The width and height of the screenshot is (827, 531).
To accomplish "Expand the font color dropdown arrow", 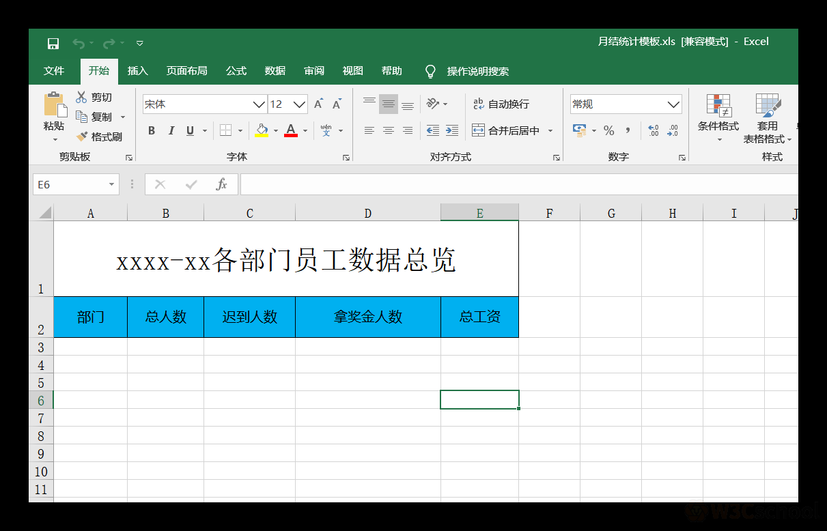I will click(305, 130).
